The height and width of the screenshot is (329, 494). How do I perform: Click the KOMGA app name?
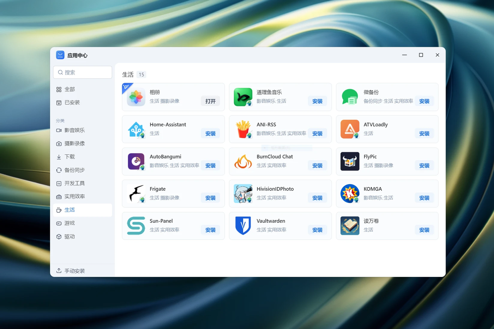[x=373, y=189]
